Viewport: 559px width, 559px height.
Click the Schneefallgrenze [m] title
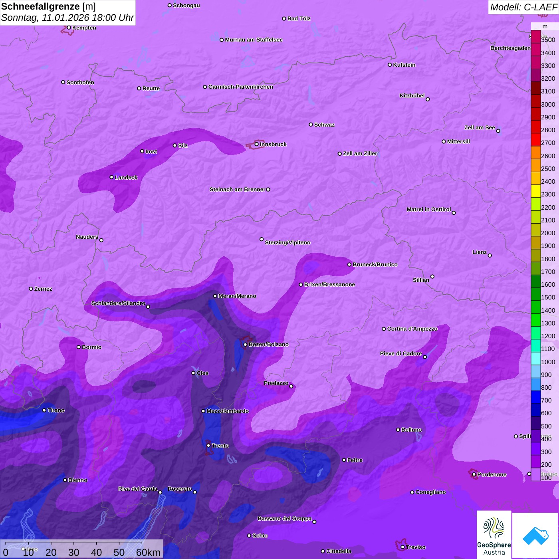pyautogui.click(x=49, y=6)
